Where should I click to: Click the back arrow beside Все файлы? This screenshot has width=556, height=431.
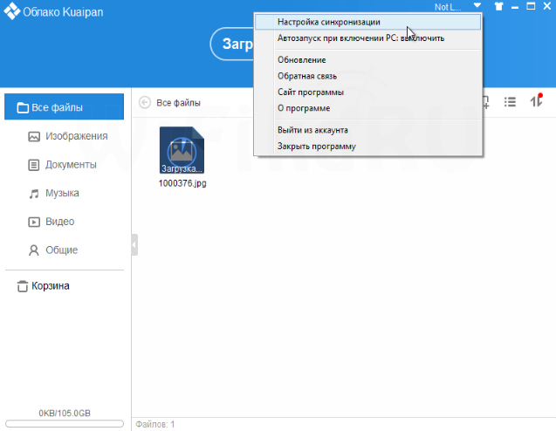(x=145, y=103)
